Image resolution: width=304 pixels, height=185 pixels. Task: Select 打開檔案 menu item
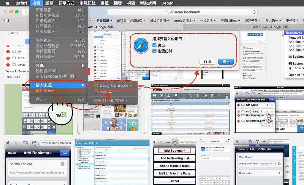59,26
